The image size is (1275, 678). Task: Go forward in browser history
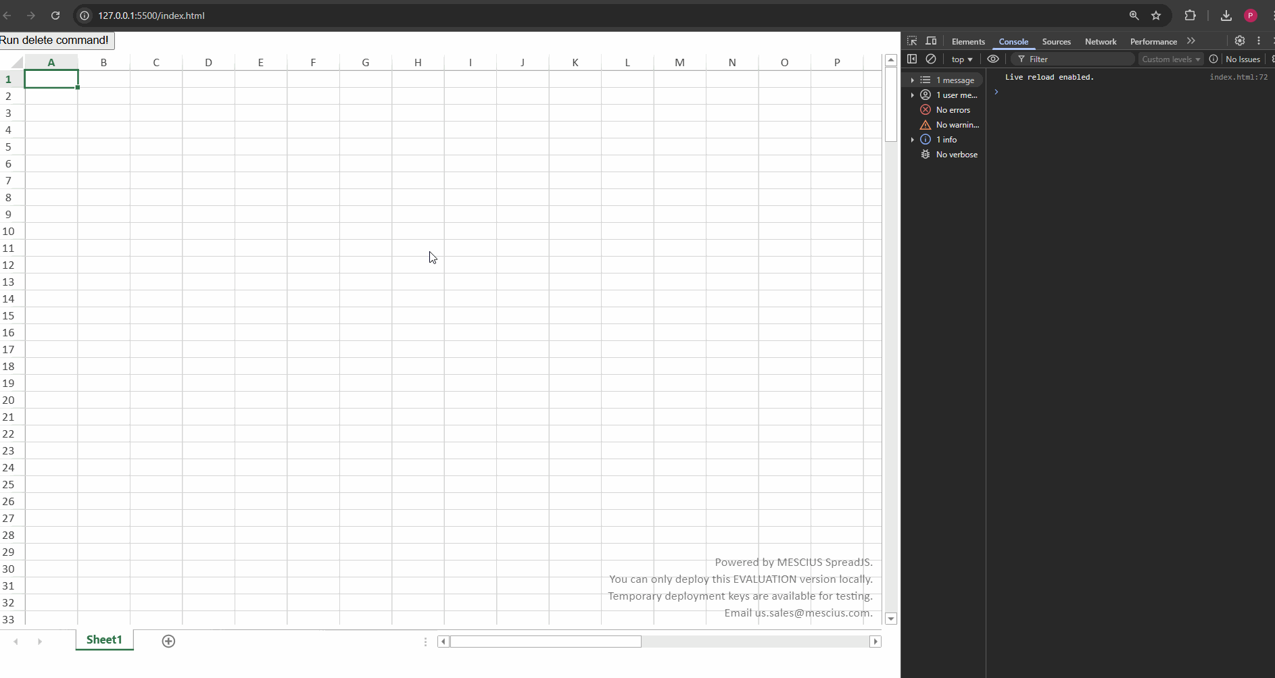click(31, 15)
